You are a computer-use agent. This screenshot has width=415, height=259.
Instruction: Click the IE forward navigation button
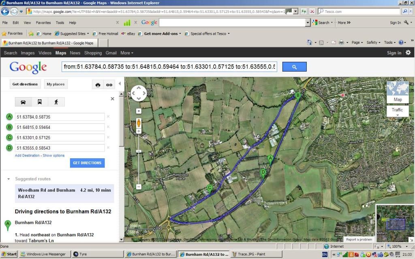click(x=14, y=11)
